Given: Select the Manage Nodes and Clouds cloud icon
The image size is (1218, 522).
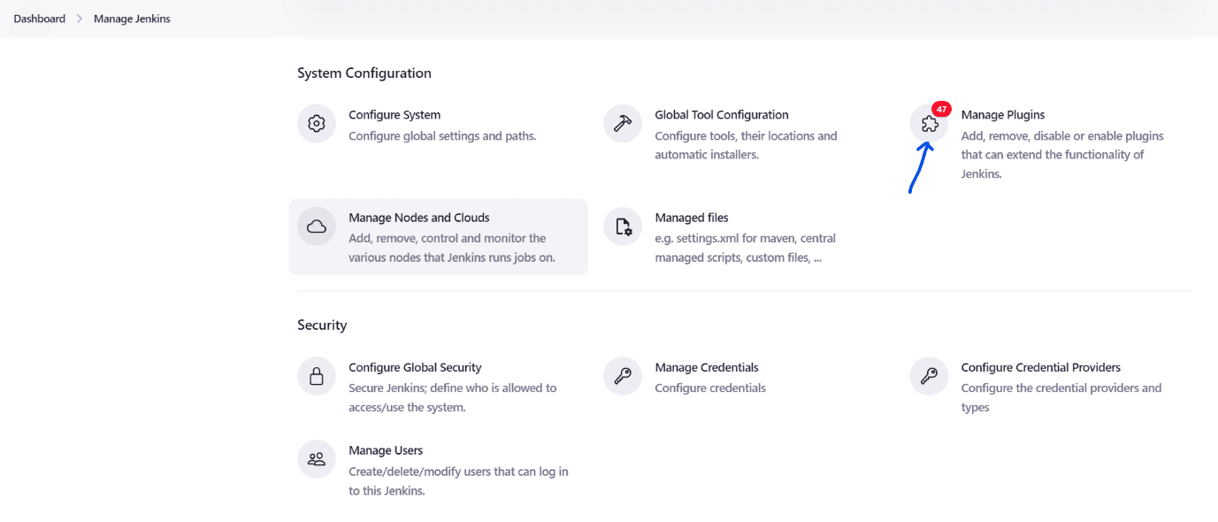Looking at the screenshot, I should [317, 226].
